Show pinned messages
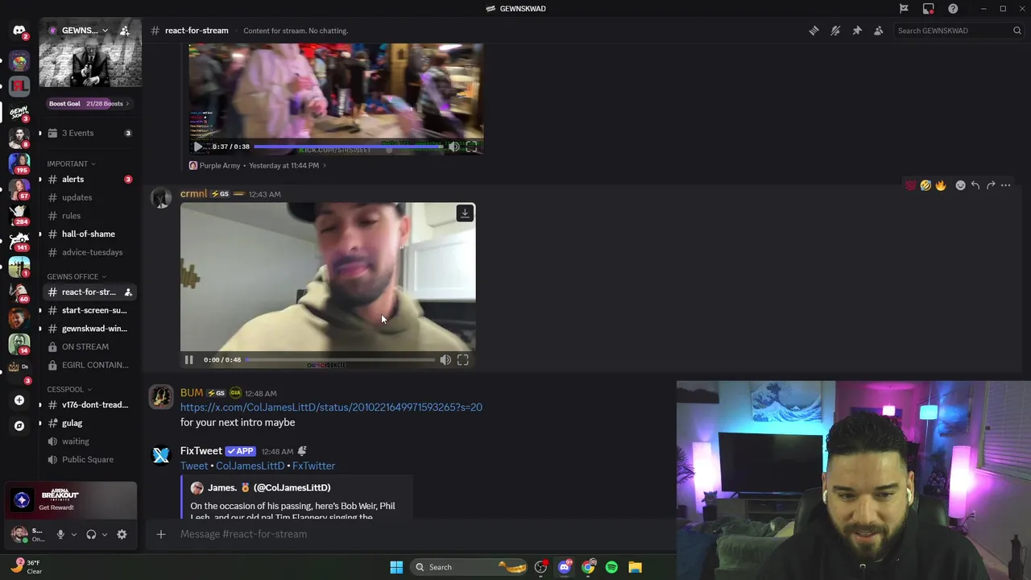 point(857,31)
